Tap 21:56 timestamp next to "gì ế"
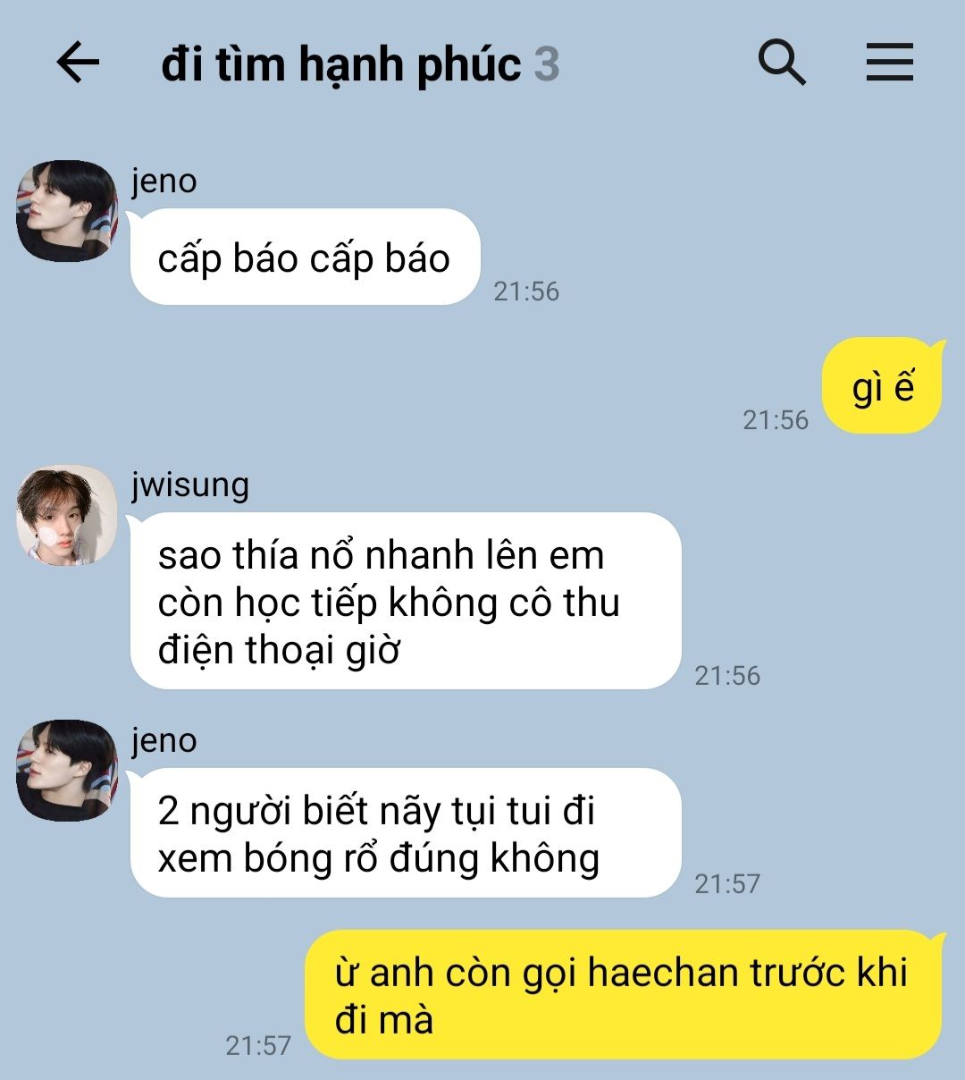This screenshot has width=965, height=1080. point(776,420)
